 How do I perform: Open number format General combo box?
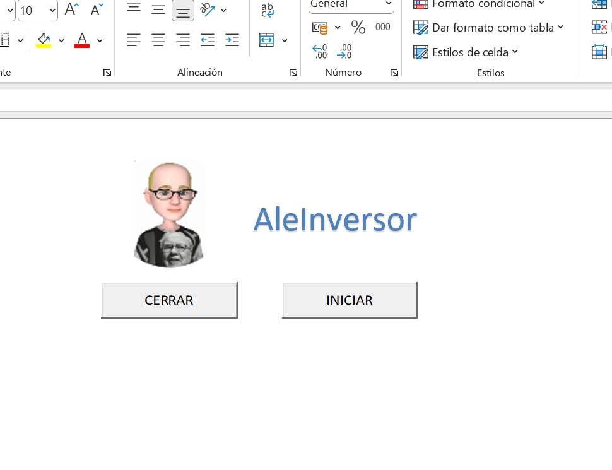(x=351, y=4)
